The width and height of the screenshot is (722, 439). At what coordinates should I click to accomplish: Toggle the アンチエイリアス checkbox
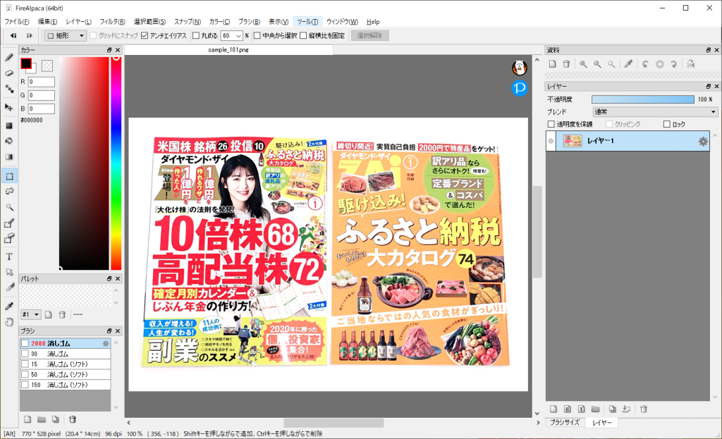pyautogui.click(x=145, y=35)
